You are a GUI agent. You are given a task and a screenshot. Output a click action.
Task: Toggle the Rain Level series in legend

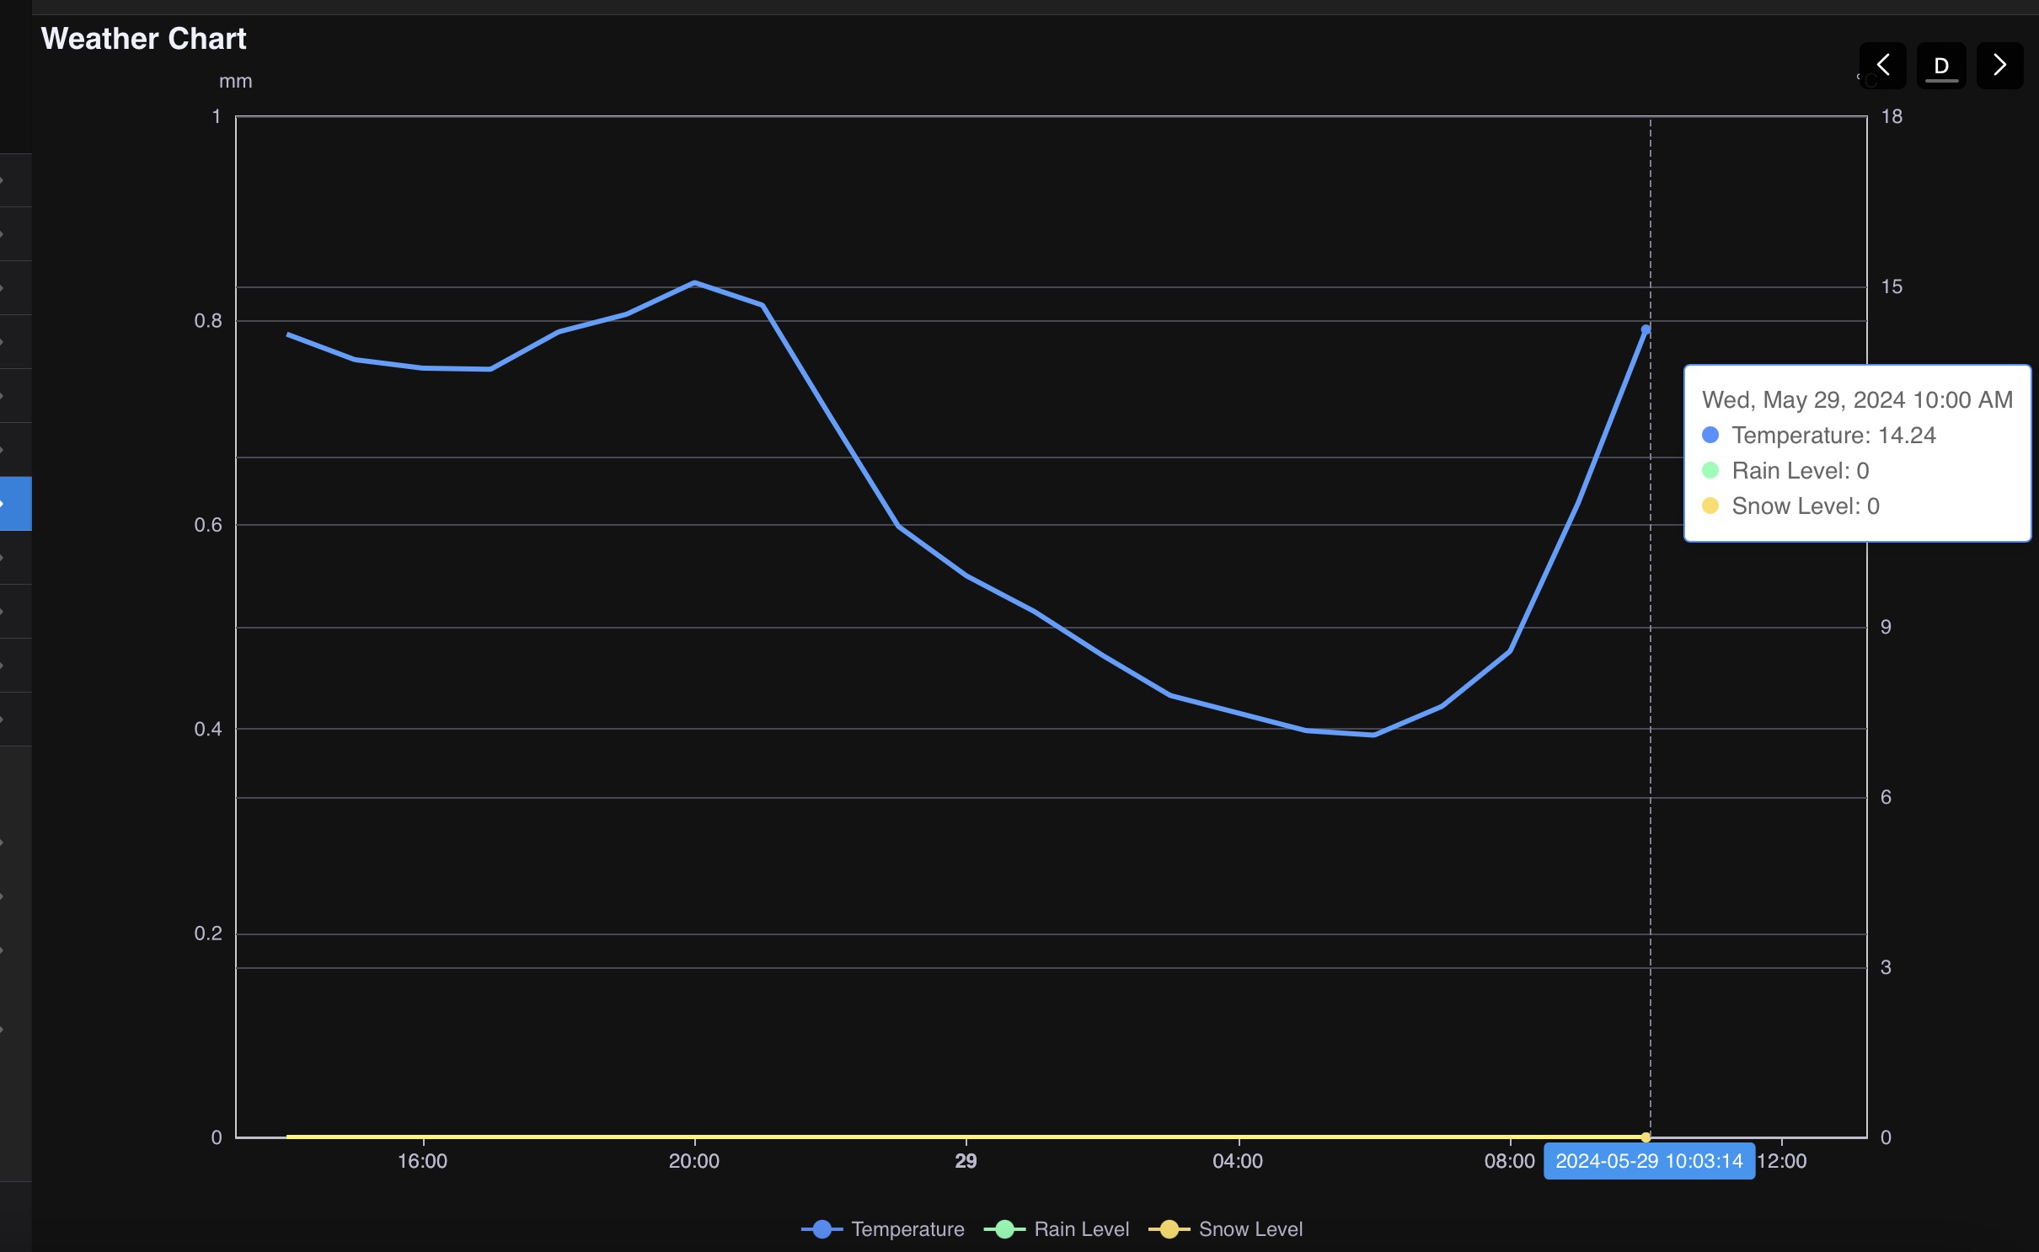pos(1057,1228)
